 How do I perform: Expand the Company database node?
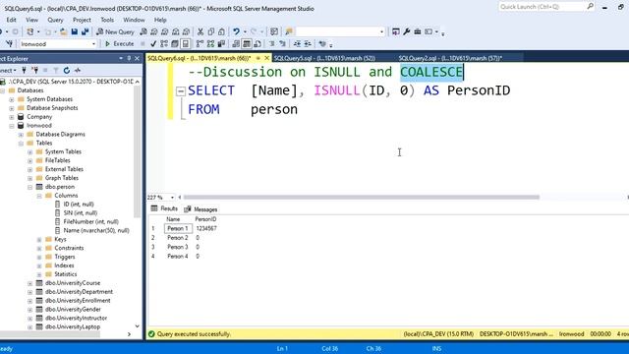[12, 117]
